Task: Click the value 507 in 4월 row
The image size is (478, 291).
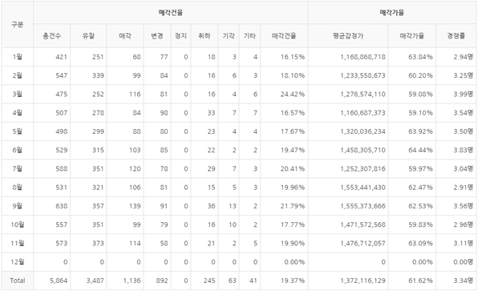Action: (61, 113)
